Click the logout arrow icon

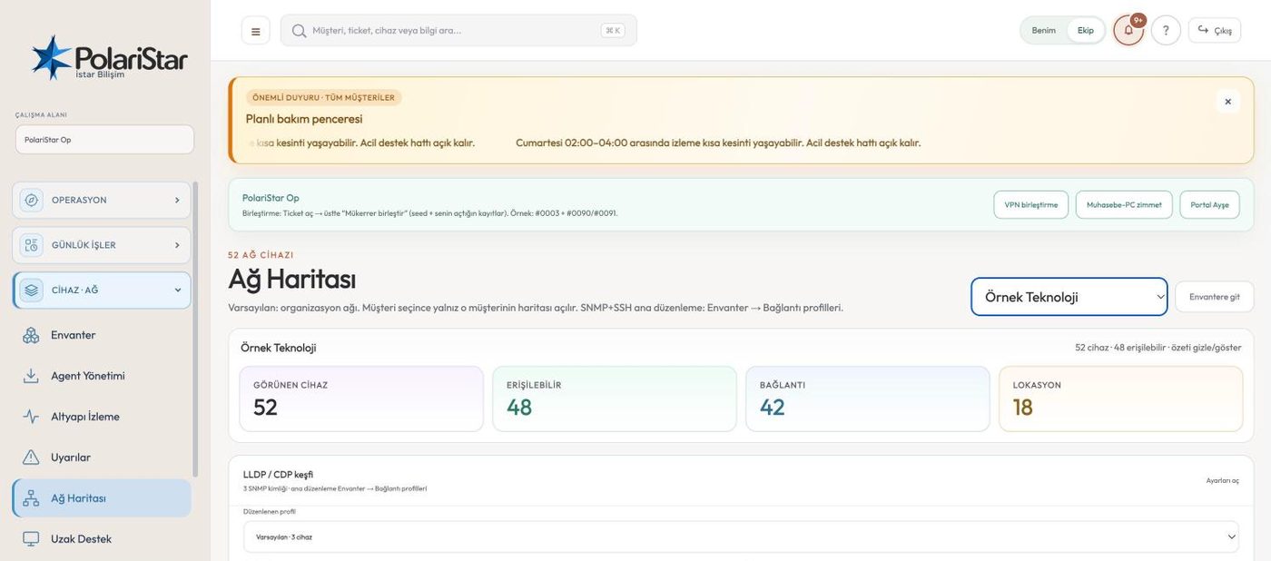point(1203,30)
